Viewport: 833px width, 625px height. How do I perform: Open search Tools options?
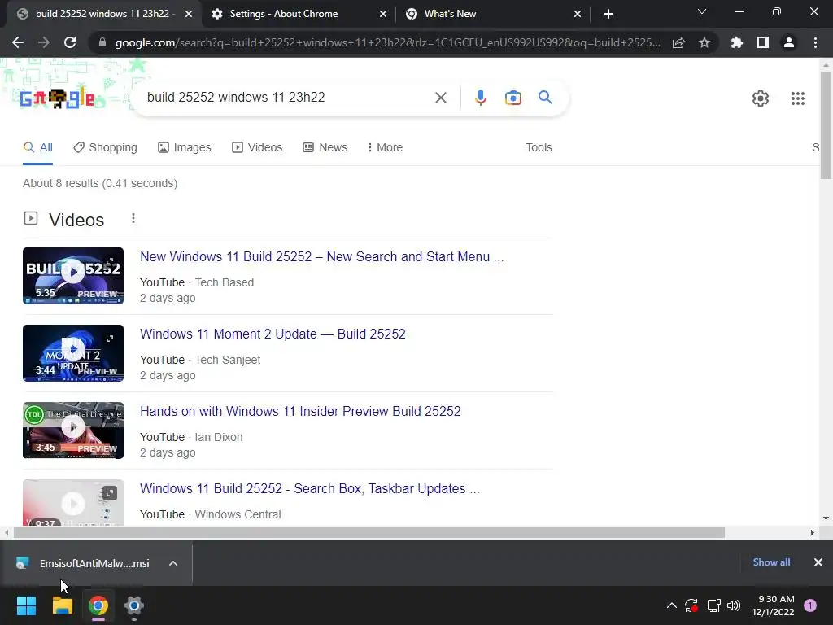539,147
